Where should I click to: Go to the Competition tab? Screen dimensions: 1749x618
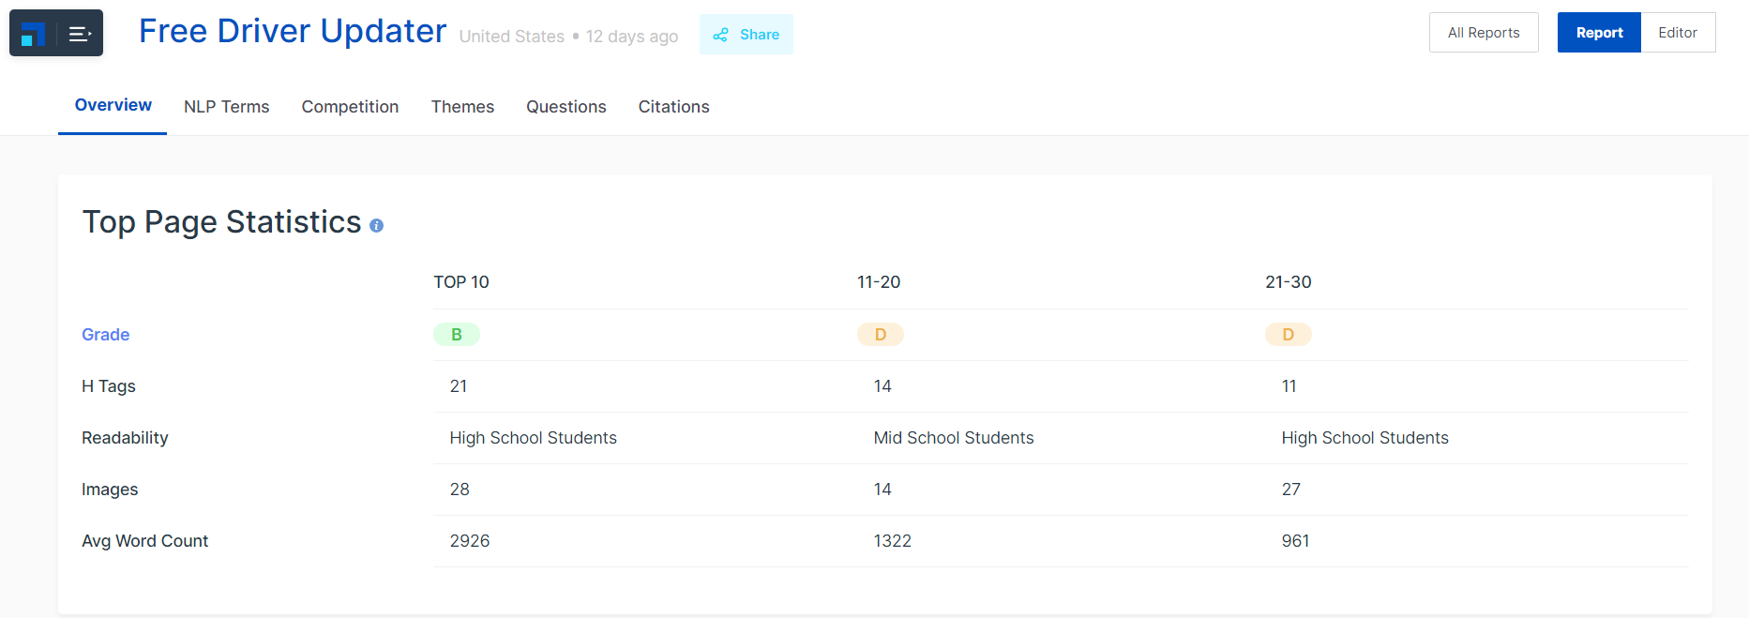pyautogui.click(x=350, y=107)
